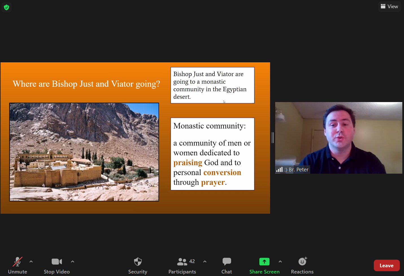
Task: Open the Security shield menu
Action: click(x=138, y=265)
